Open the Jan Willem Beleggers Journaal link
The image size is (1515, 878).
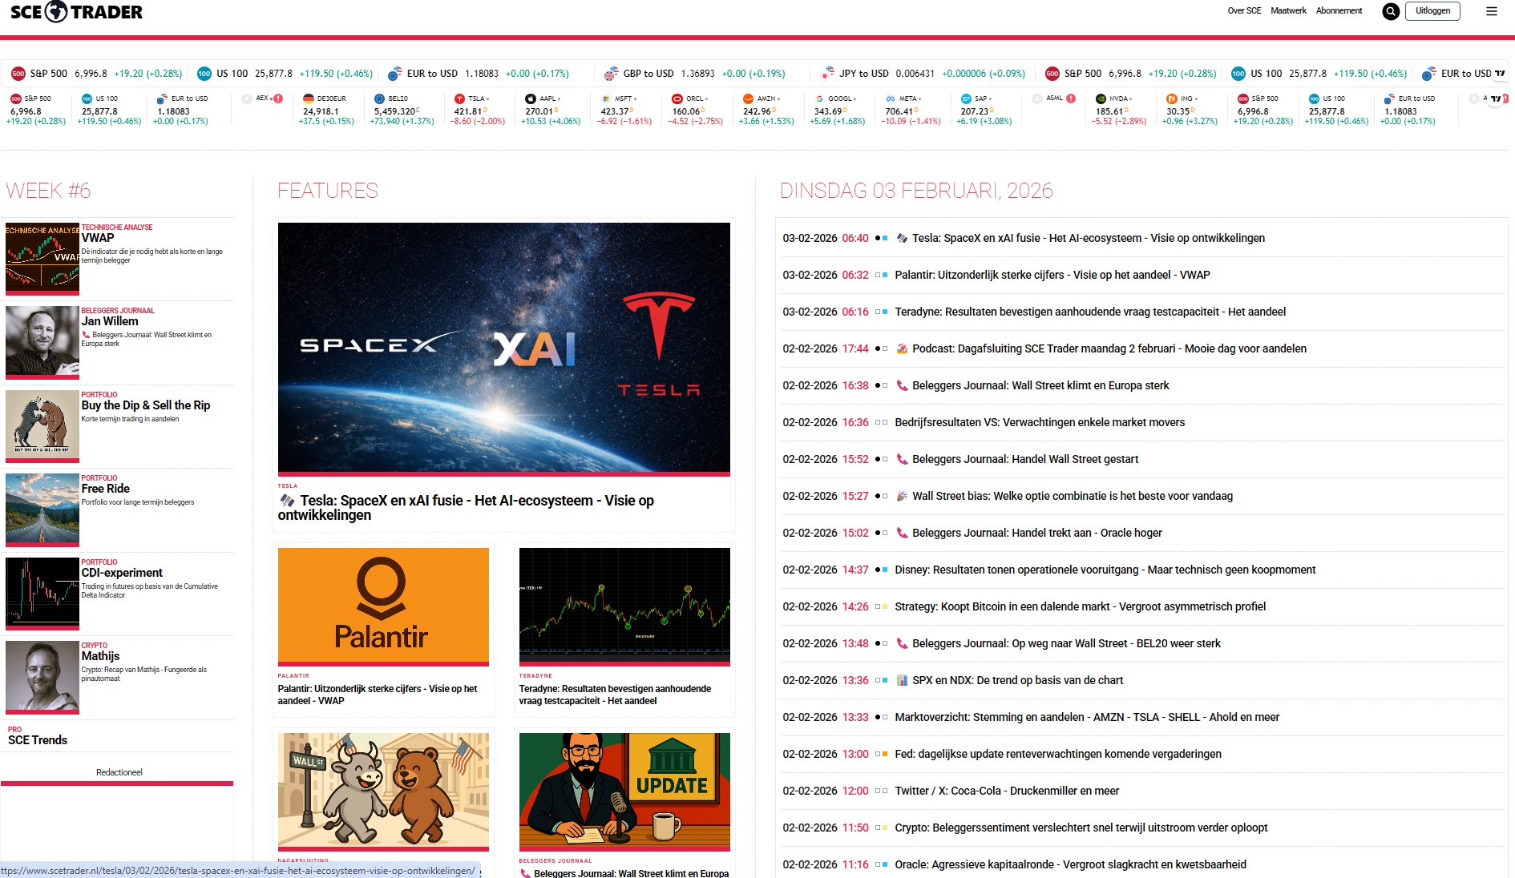pos(110,321)
